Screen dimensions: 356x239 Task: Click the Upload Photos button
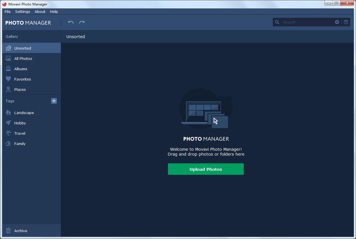pos(206,169)
